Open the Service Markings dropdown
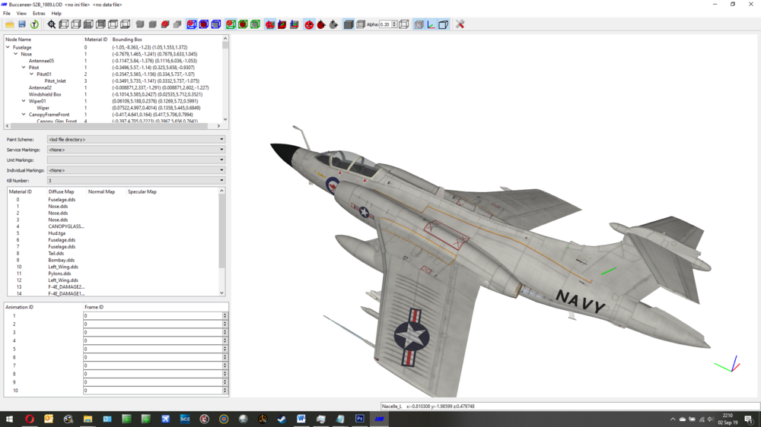The width and height of the screenshot is (761, 427). (136, 150)
